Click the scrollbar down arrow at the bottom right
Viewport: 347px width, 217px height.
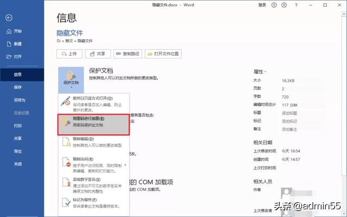344,214
